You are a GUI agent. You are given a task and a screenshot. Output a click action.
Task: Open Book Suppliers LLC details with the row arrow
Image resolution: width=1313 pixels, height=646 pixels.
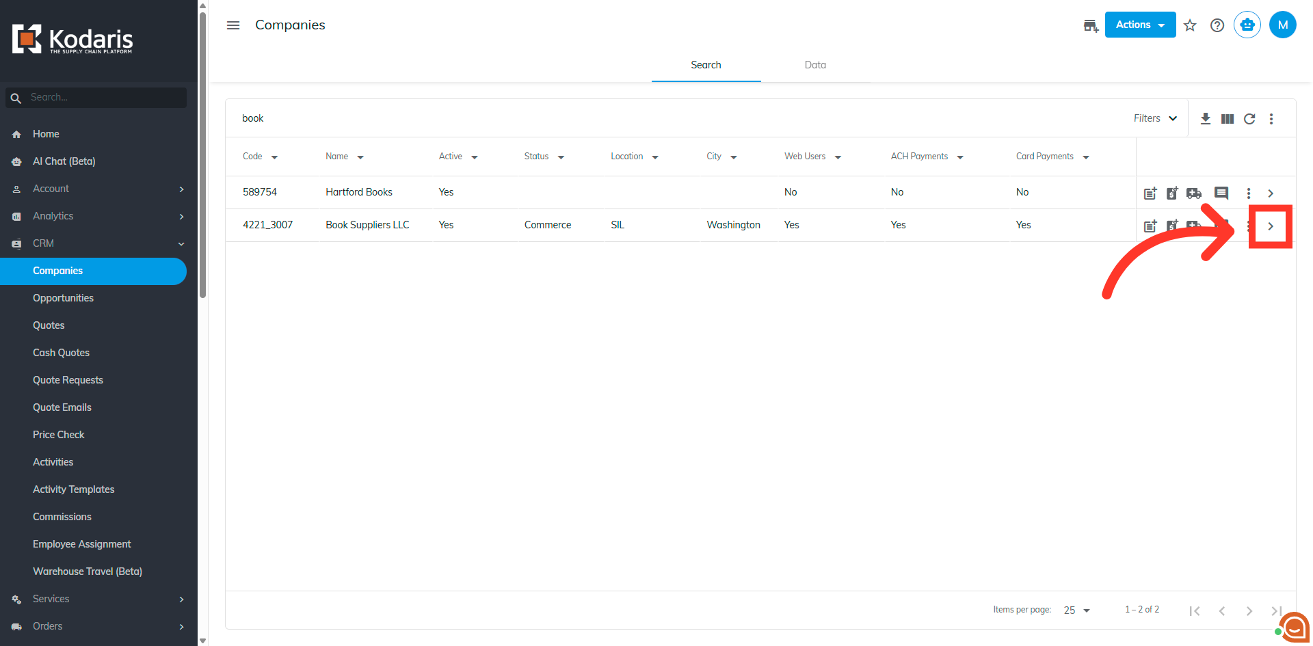(x=1271, y=226)
